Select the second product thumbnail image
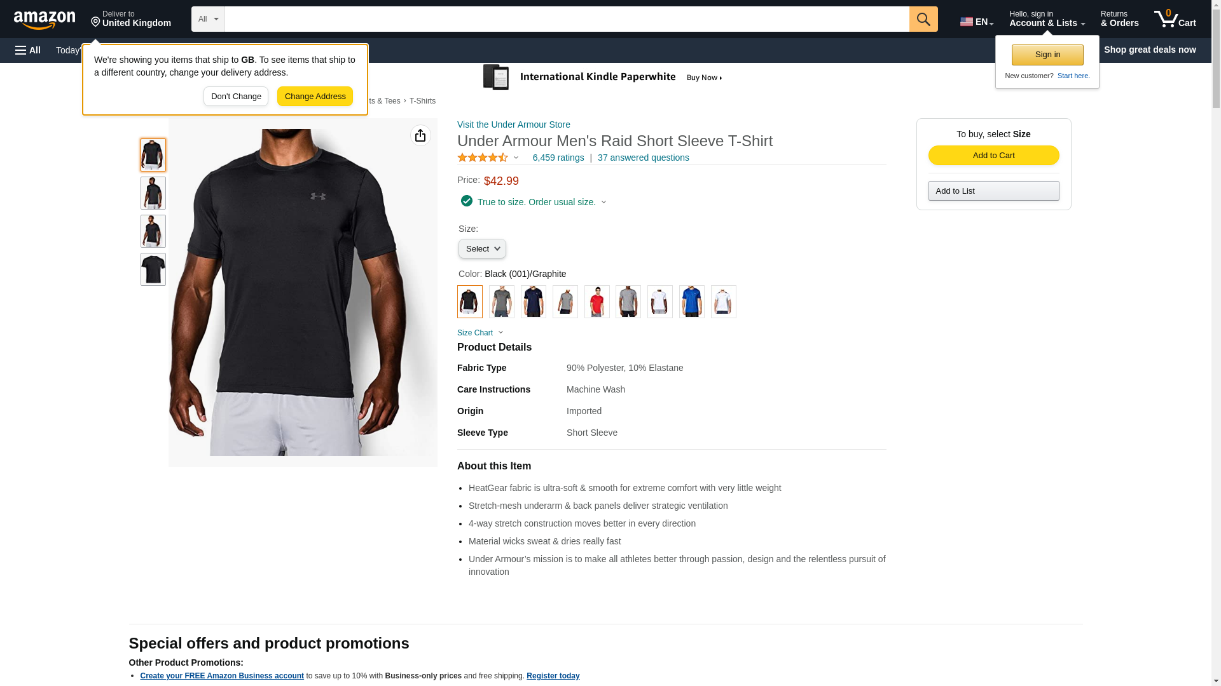Viewport: 1221px width, 686px height. pos(153,193)
